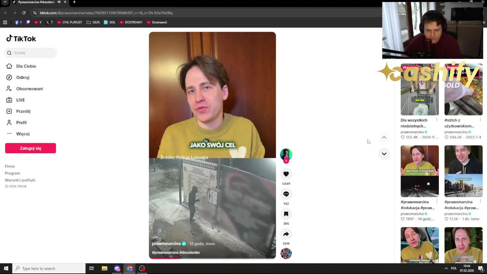
Task: Click prawomarcina under the 346.5K video
Action: tap(456, 132)
